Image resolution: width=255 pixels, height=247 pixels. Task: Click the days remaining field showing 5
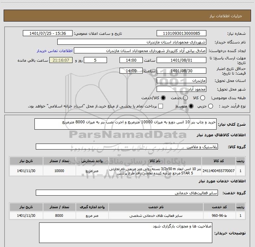point(95,60)
